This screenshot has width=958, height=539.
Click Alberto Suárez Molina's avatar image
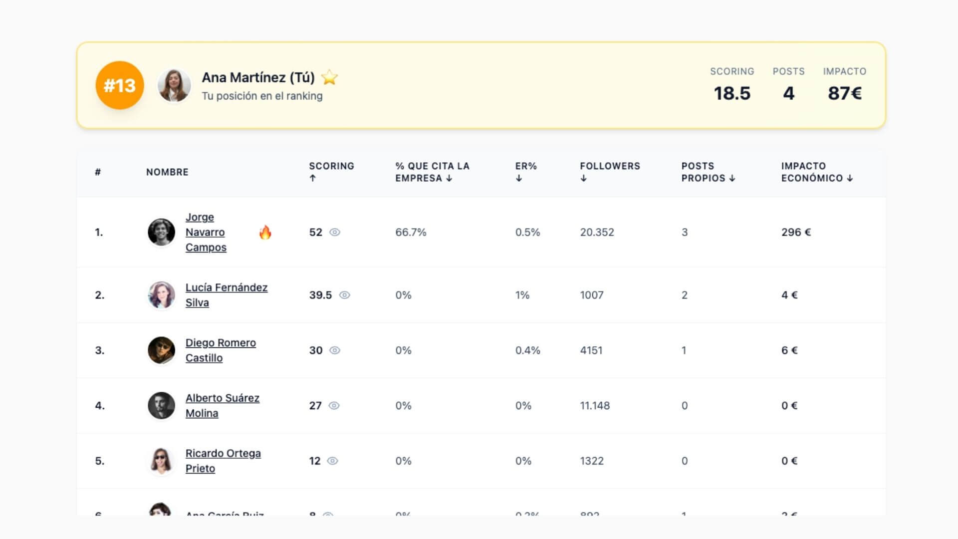[x=161, y=406]
